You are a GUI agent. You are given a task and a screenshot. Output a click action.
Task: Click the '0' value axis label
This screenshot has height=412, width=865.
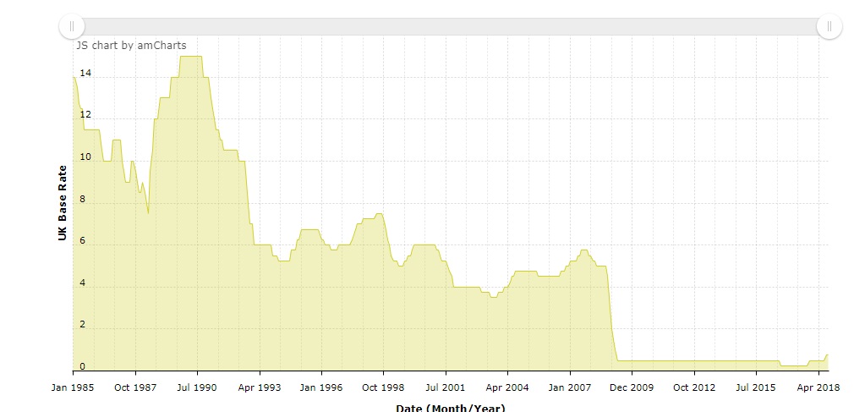(83, 366)
